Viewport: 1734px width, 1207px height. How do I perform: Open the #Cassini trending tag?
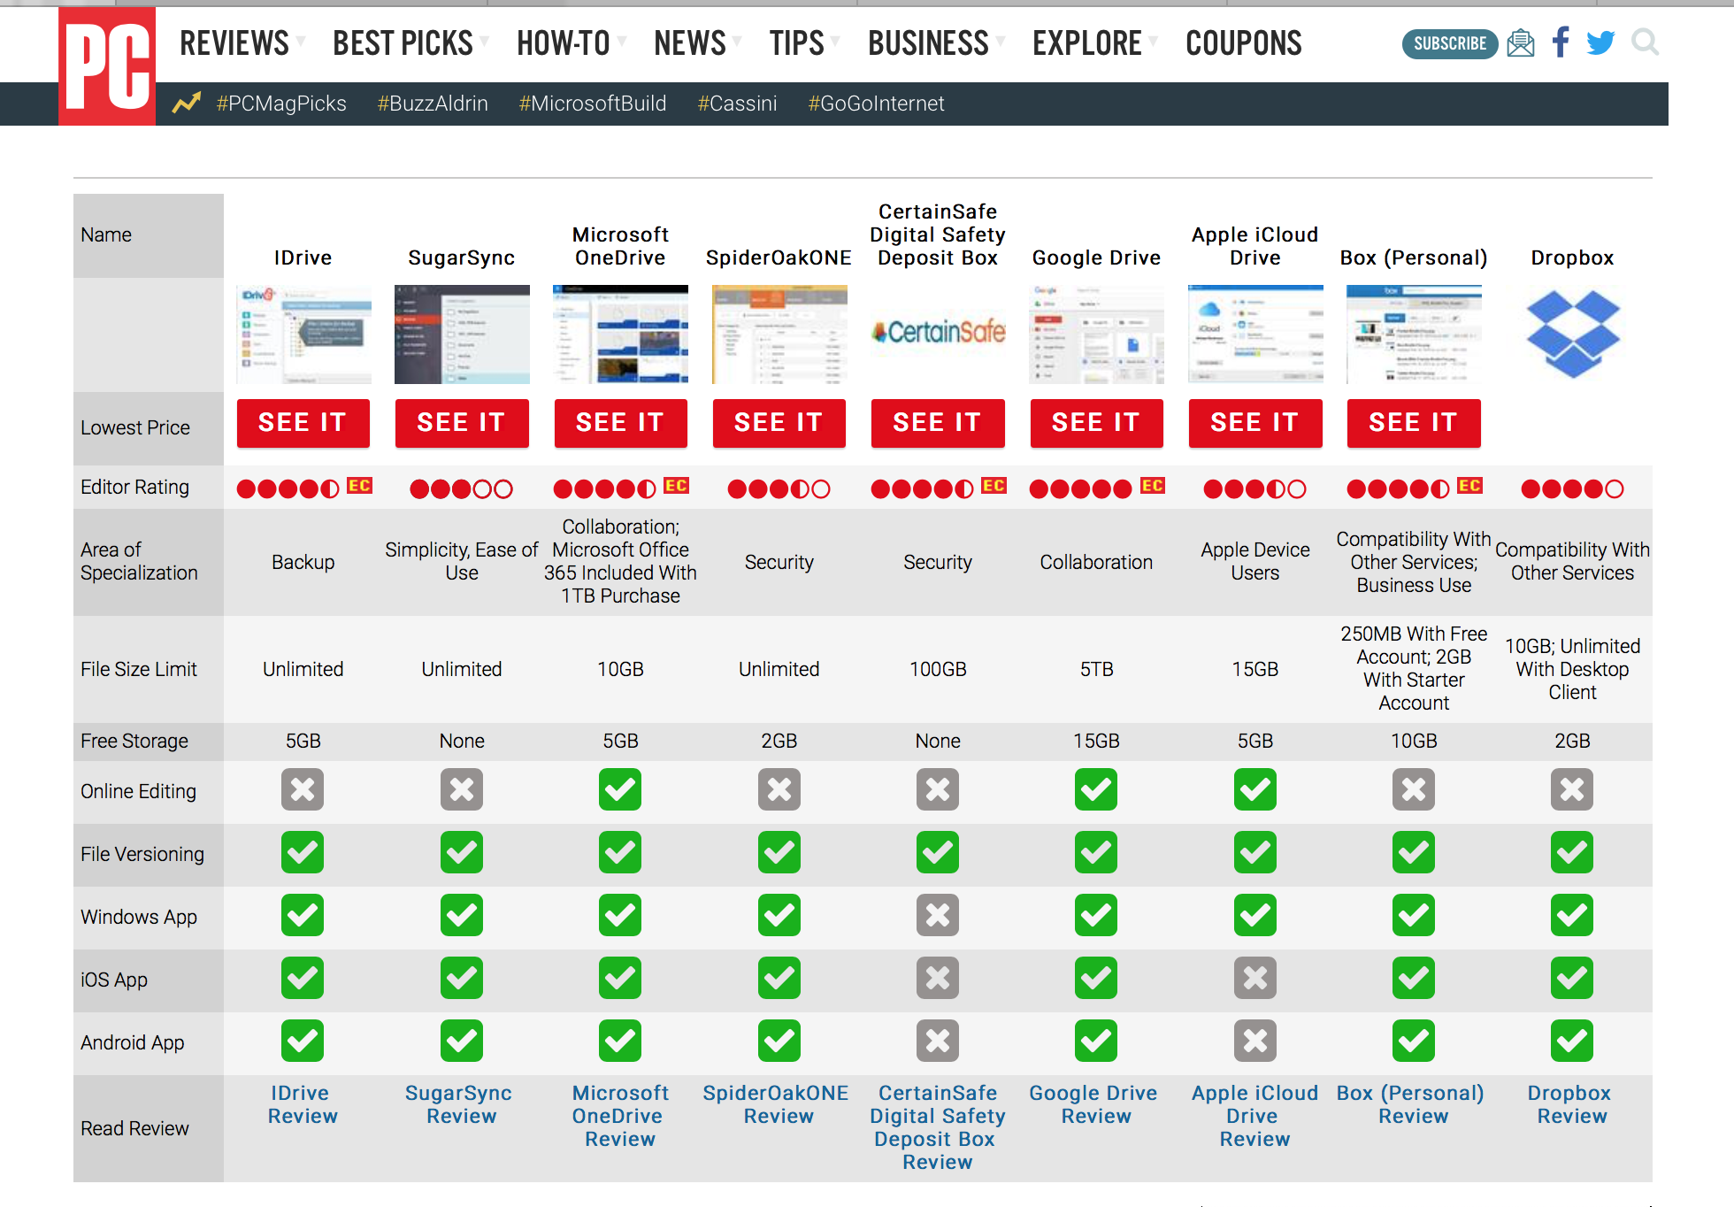pyautogui.click(x=737, y=104)
